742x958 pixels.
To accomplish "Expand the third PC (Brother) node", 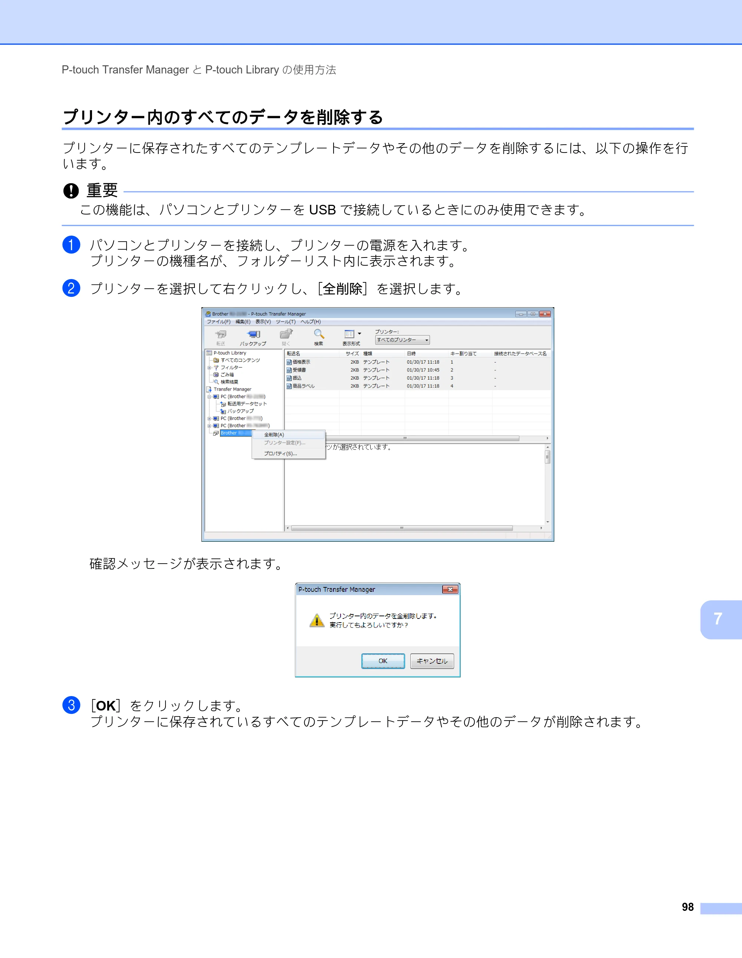I will click(x=209, y=426).
